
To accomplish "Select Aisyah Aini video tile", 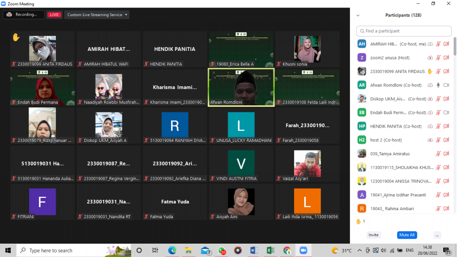I will [x=241, y=202].
